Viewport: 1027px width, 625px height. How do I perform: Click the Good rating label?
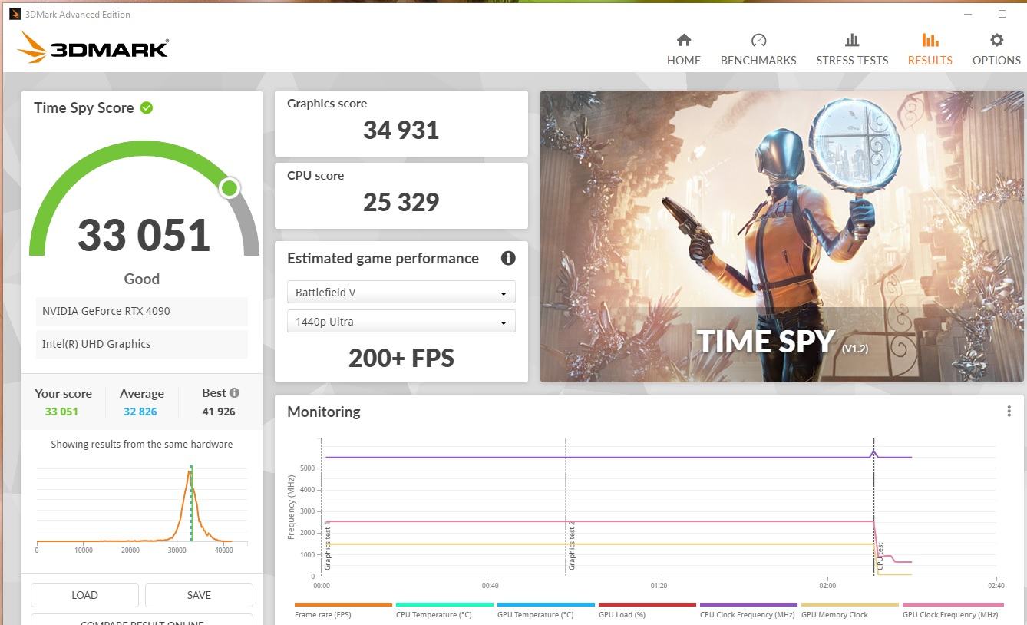[x=142, y=279]
